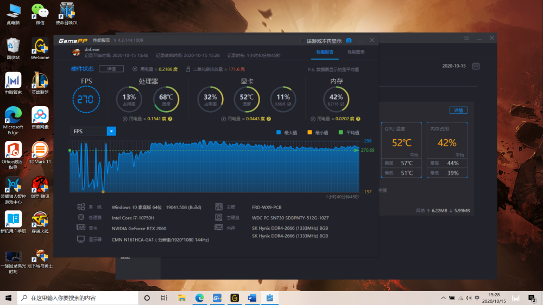Open GamePP app in taskbar
The width and height of the screenshot is (543, 305).
[x=217, y=298]
